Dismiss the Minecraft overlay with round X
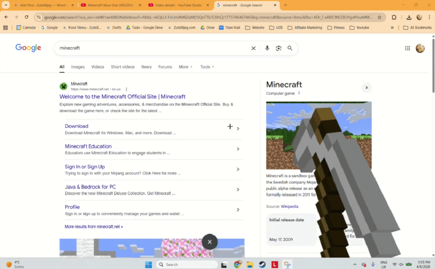 click(x=209, y=242)
